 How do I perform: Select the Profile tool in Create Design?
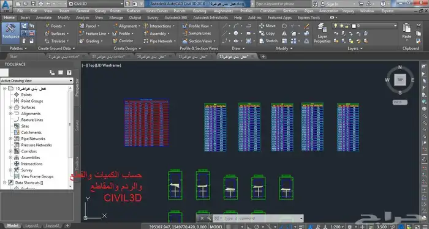(x=123, y=33)
